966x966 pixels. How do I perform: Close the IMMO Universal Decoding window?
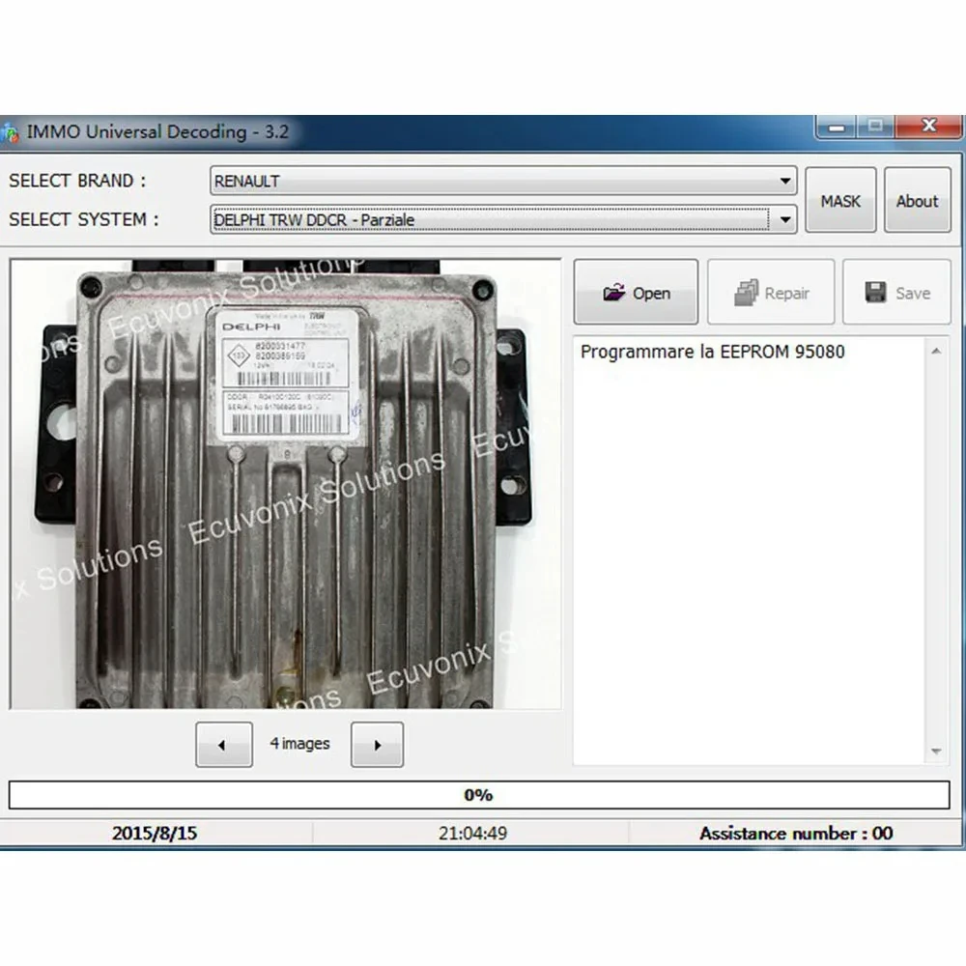pos(928,126)
